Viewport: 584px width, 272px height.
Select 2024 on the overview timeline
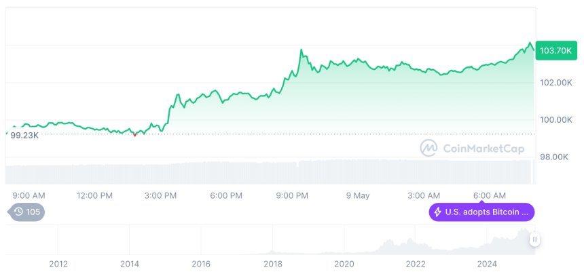click(487, 263)
